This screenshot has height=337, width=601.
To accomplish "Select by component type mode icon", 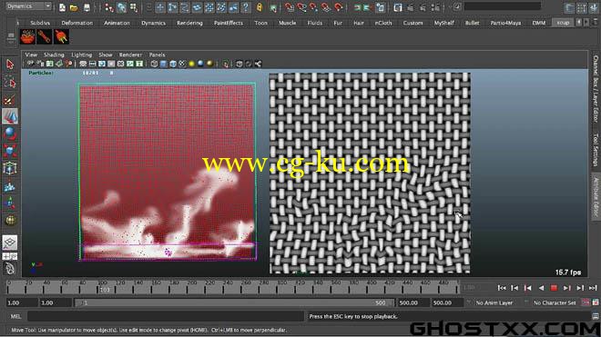I will coord(133,7).
